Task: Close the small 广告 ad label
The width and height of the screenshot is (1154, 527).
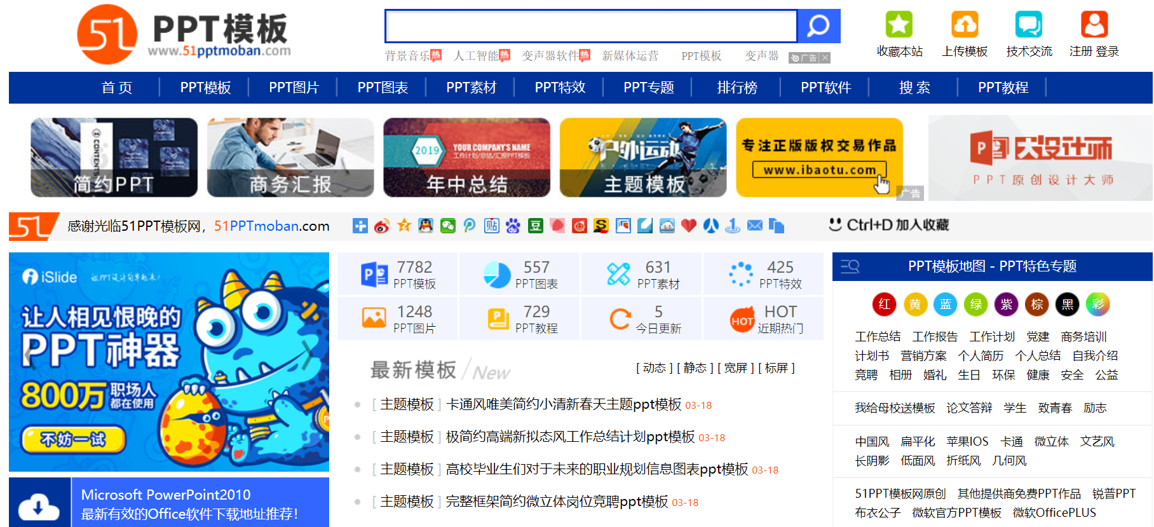Action: [825, 58]
